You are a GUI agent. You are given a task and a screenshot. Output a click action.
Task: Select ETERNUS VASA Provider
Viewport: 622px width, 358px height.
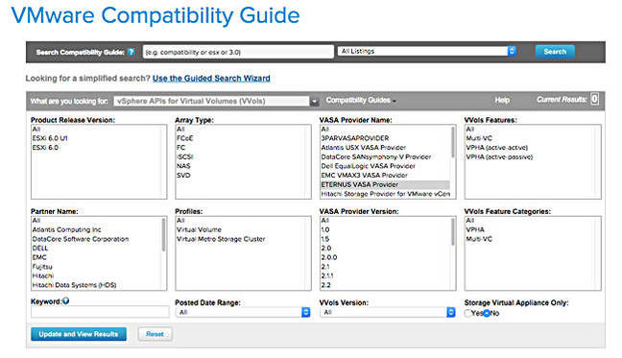[x=385, y=184]
